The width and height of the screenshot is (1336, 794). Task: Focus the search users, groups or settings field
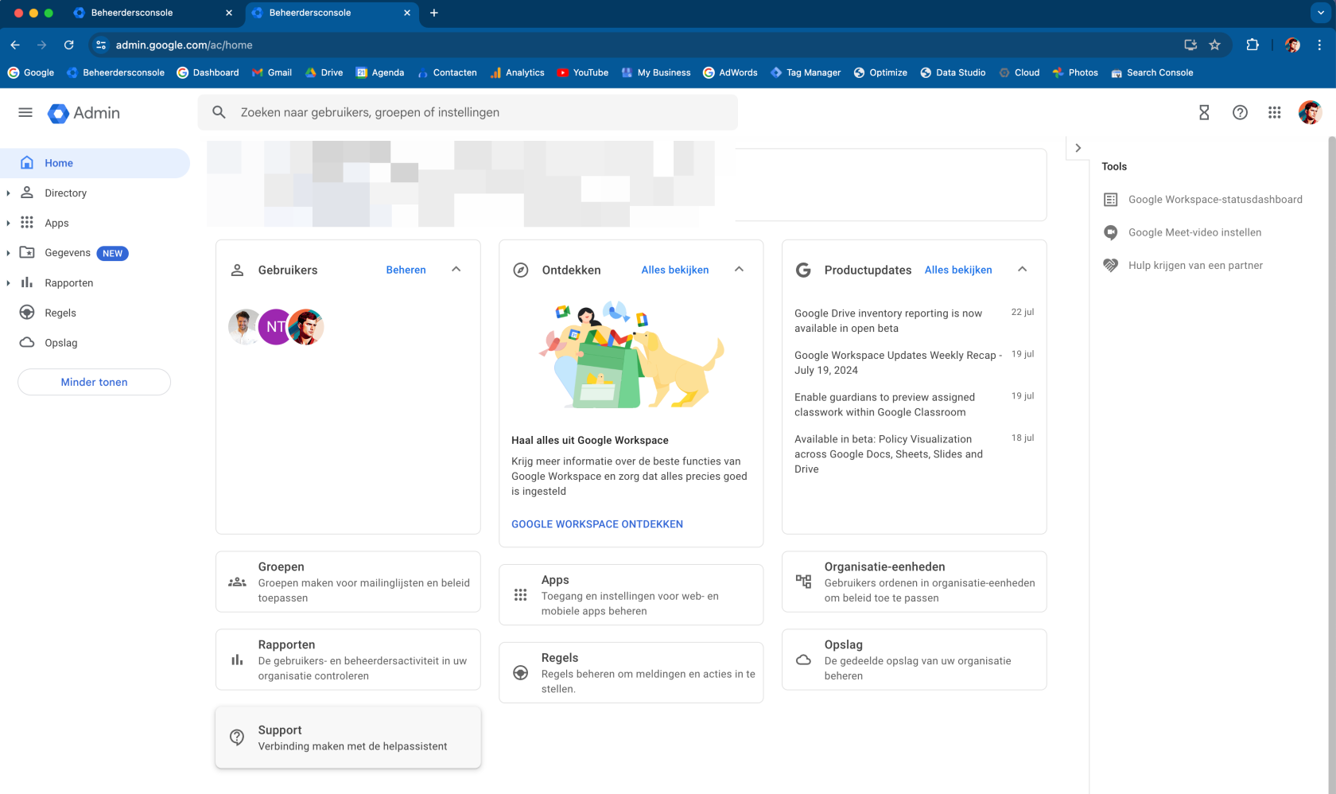468,112
